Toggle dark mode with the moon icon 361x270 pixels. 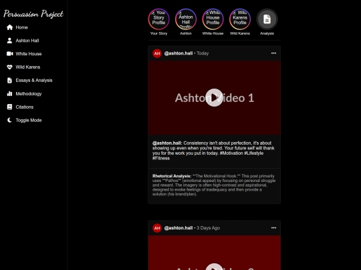[x=9, y=120]
